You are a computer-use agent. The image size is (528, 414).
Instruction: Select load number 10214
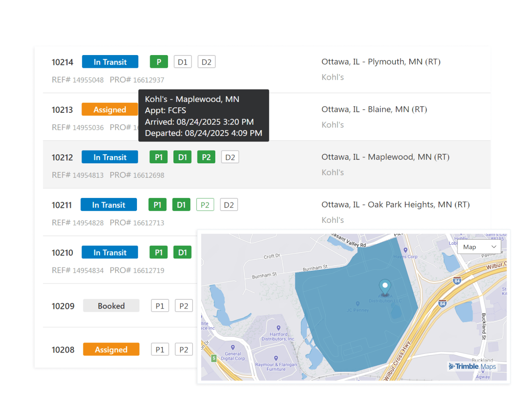(x=62, y=62)
